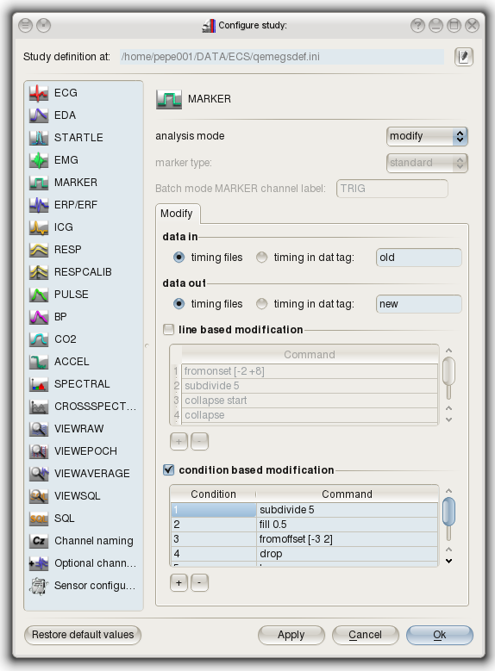Click the SQL module icon
The image size is (495, 671).
(39, 519)
